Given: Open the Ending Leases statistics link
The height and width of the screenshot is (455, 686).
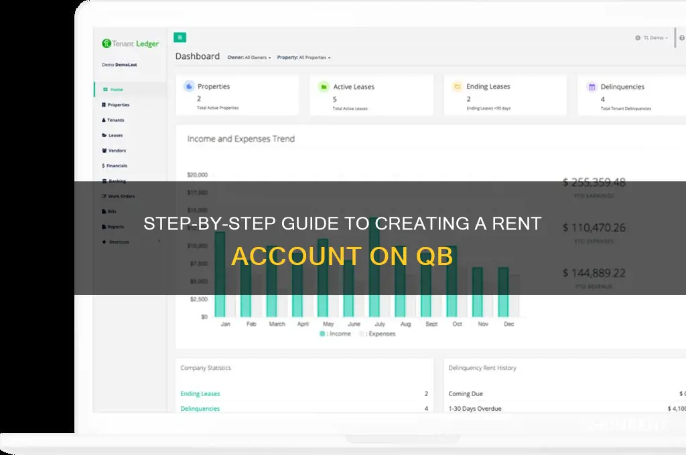Looking at the screenshot, I should [200, 394].
